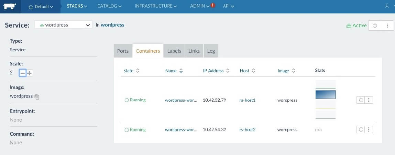Follow the wordpress stack link
395x155 pixels.
[112, 25]
